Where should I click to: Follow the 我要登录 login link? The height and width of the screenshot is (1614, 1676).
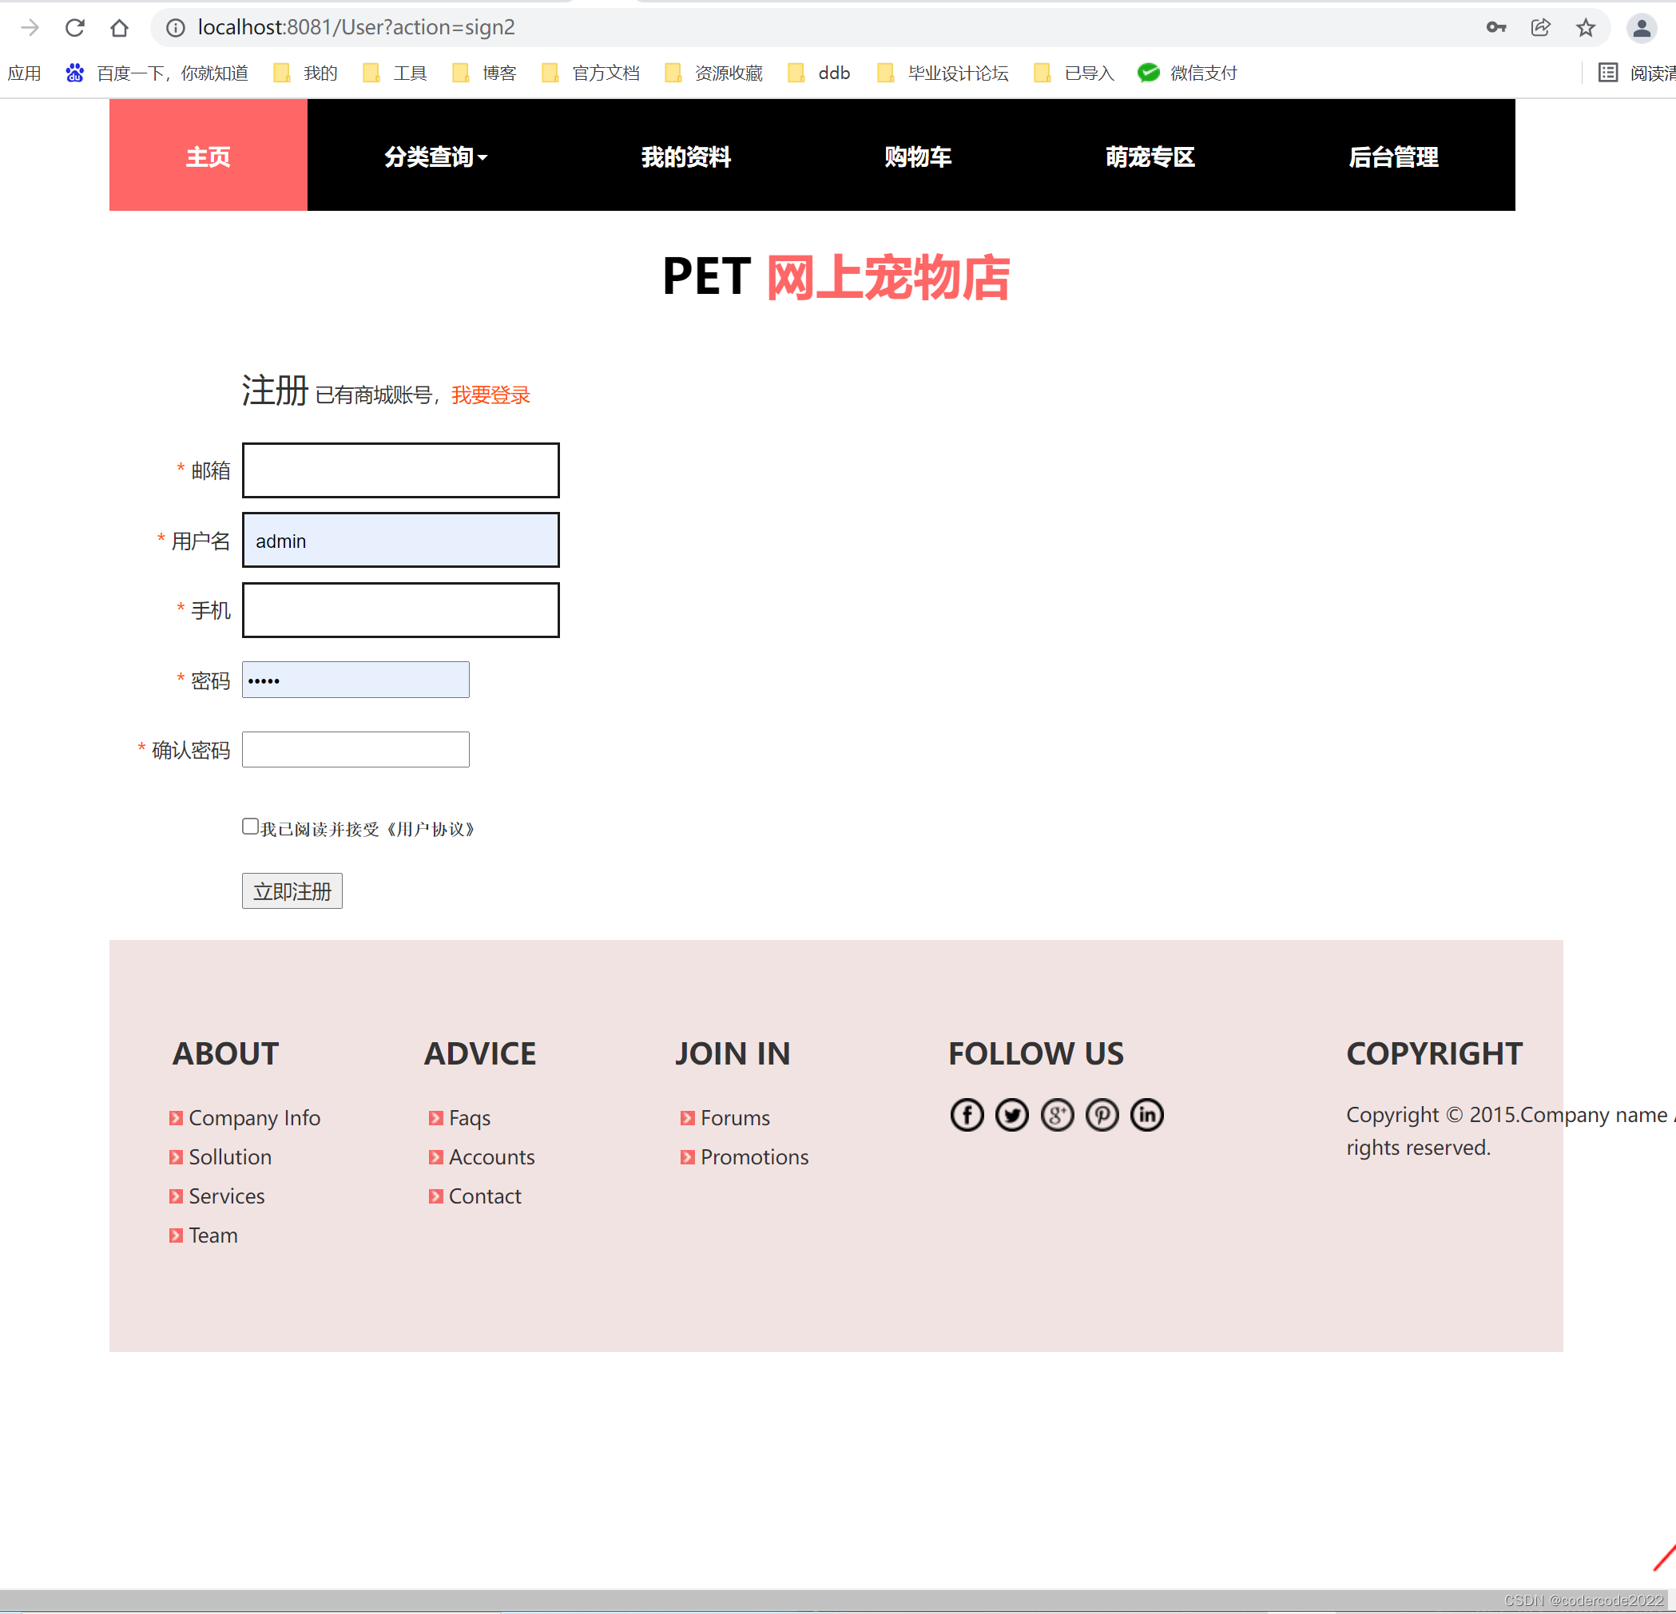click(490, 395)
